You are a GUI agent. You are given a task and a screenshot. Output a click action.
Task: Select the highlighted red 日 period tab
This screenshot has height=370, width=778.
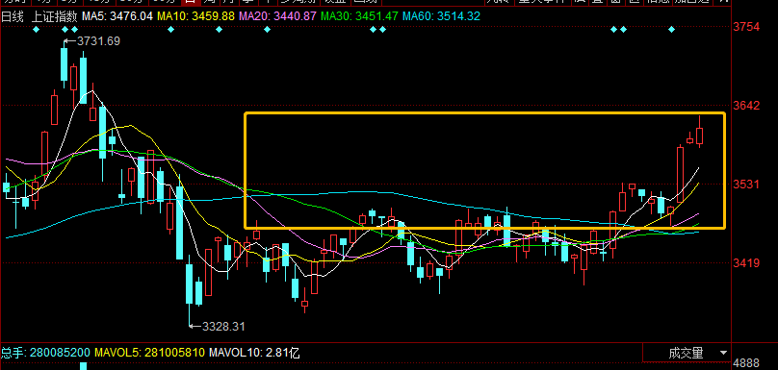pos(189,3)
